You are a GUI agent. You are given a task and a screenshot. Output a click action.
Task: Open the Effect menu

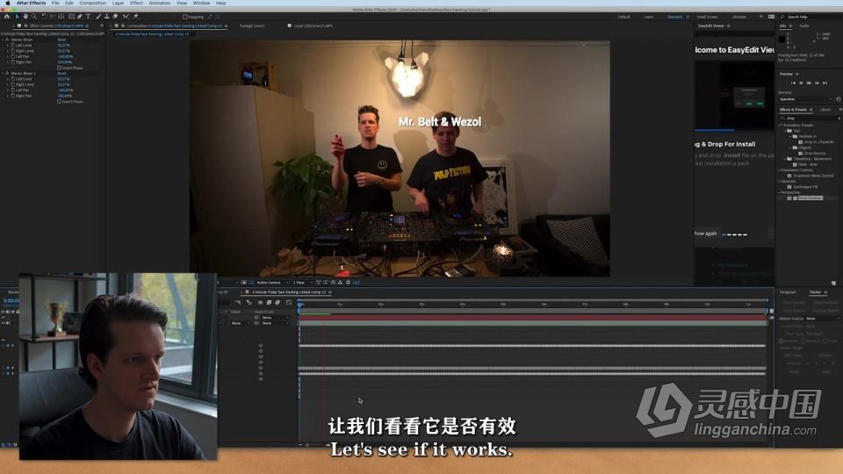[x=137, y=4]
